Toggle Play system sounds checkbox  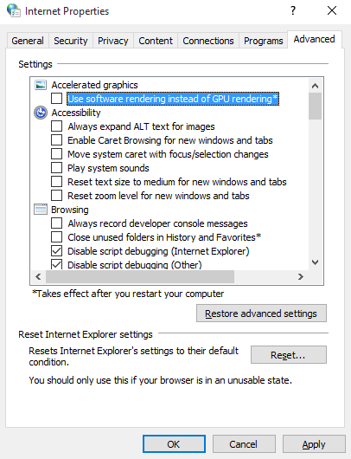pos(57,168)
